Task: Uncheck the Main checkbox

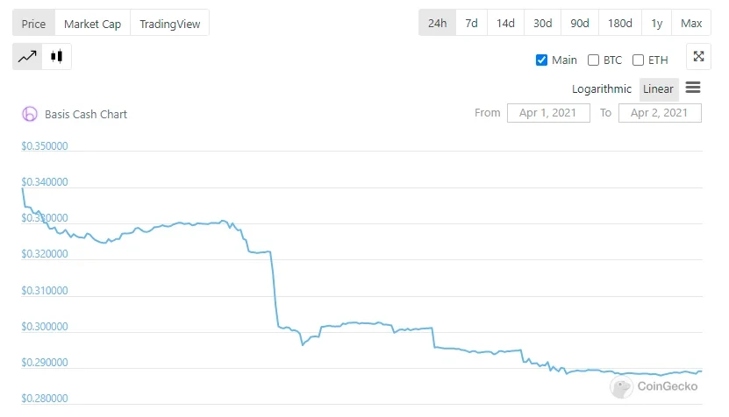Action: (541, 60)
